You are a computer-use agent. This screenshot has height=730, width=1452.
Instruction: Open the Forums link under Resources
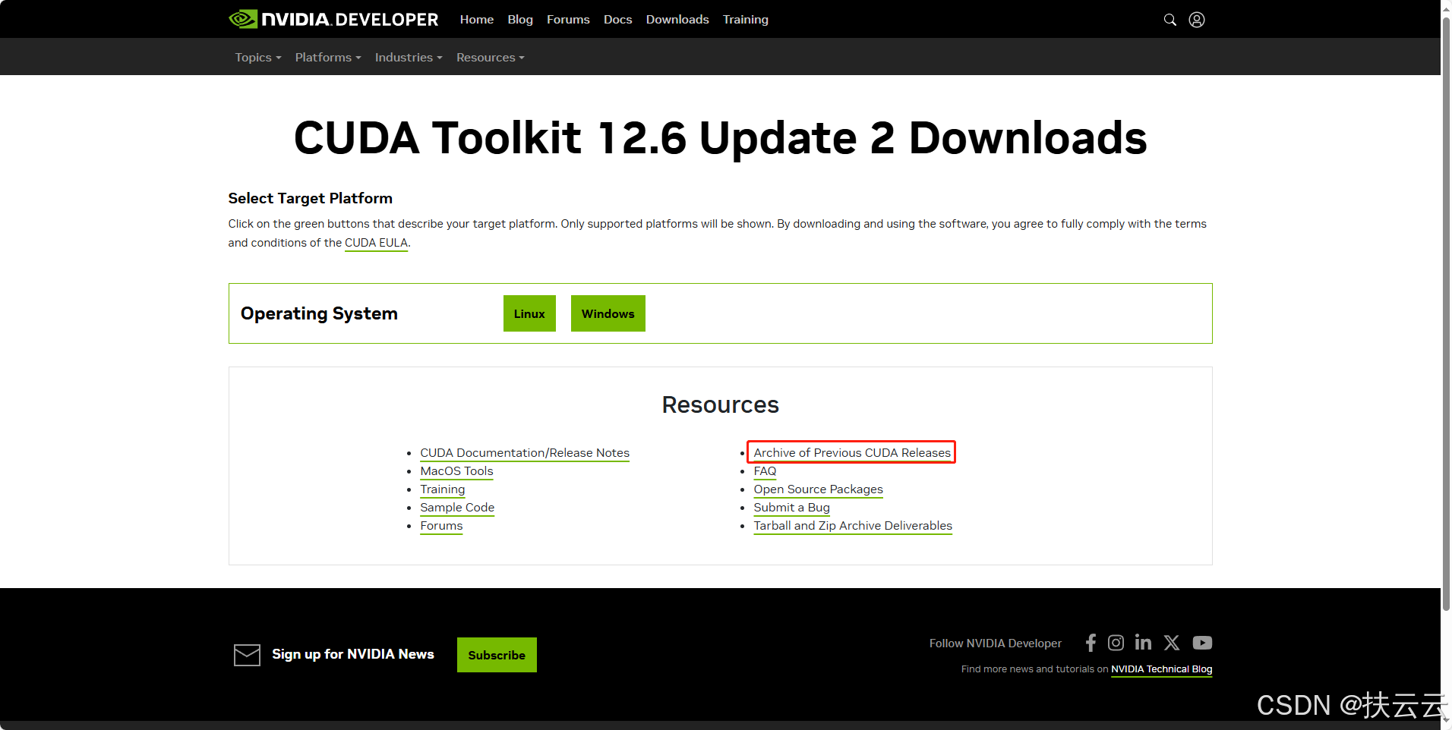[x=441, y=526]
